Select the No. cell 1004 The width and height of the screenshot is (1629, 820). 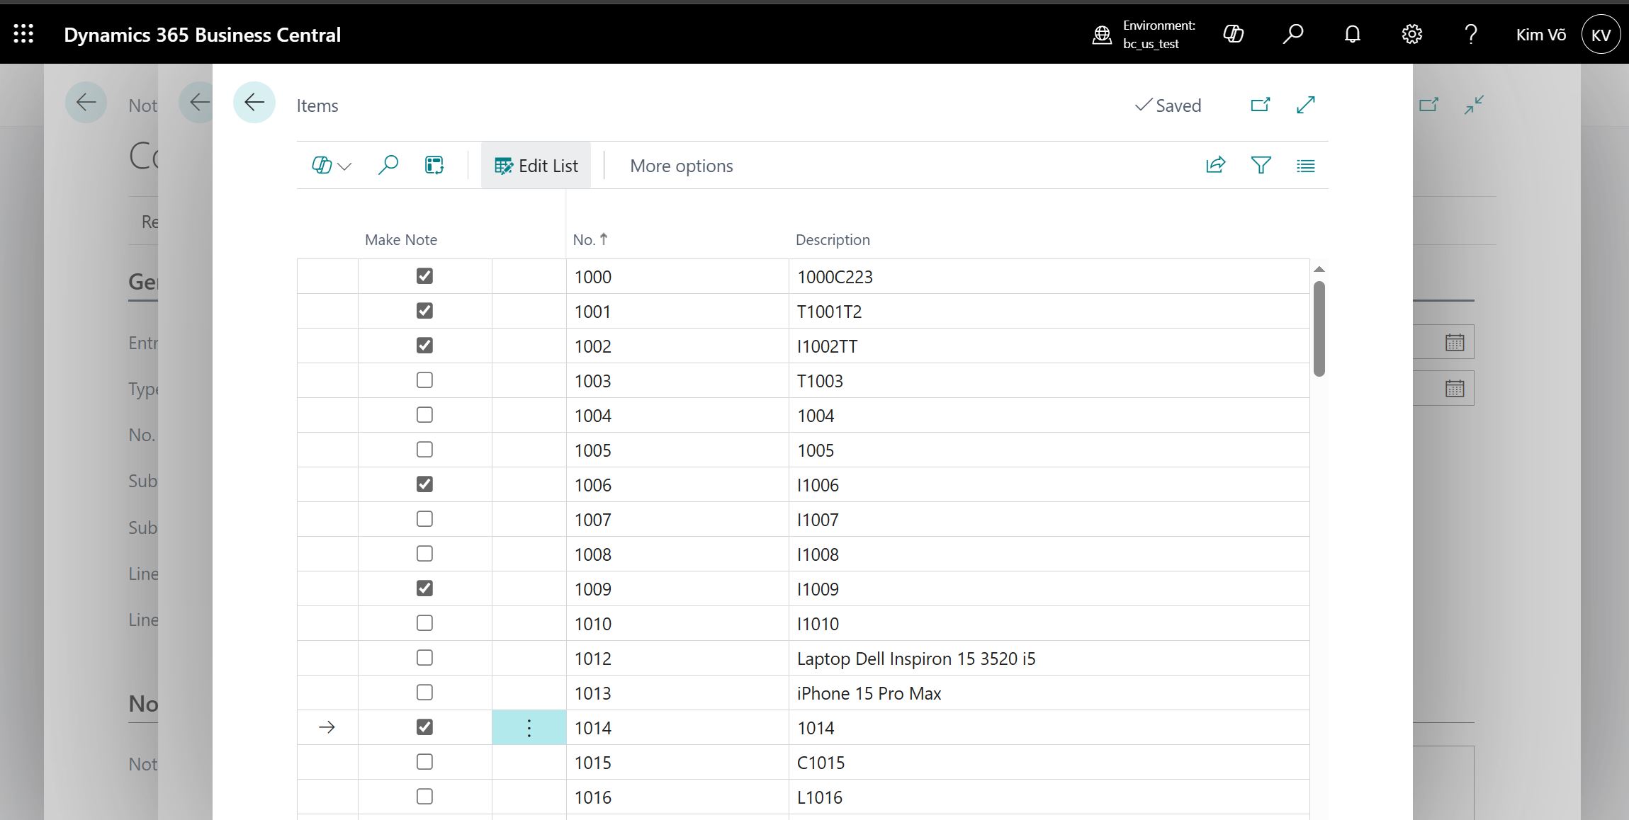(x=677, y=415)
